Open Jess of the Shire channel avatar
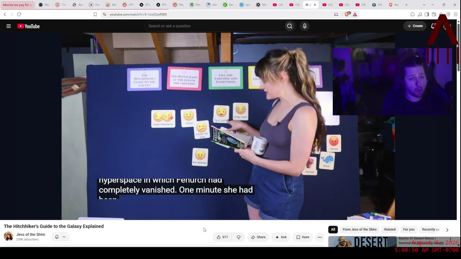The width and height of the screenshot is (461, 259). click(x=9, y=236)
